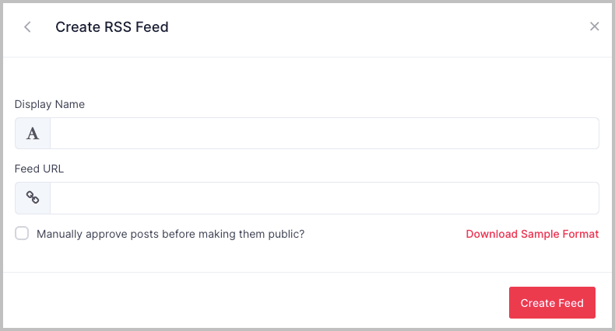
Task: Click the 'Create RSS Feed' dialog title
Action: [112, 27]
